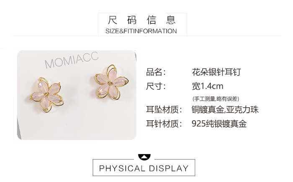
Task: Click the 品名 label
Action: click(x=156, y=72)
